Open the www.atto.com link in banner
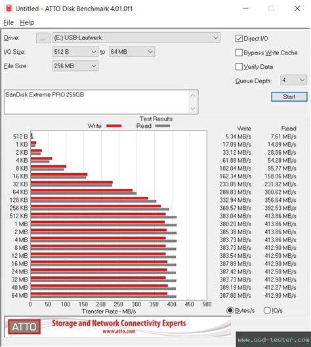This screenshot has width=311, height=347. (119, 331)
